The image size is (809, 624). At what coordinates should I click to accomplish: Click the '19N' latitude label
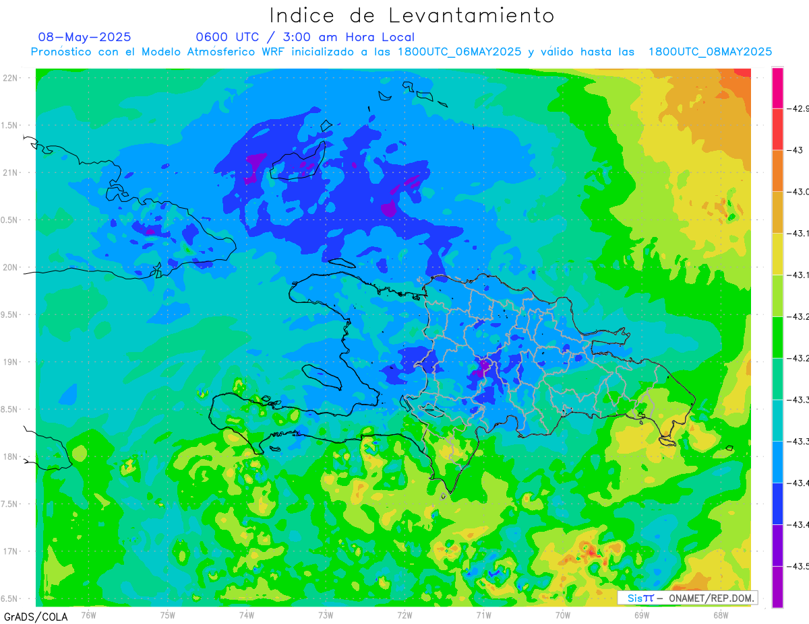coord(9,362)
